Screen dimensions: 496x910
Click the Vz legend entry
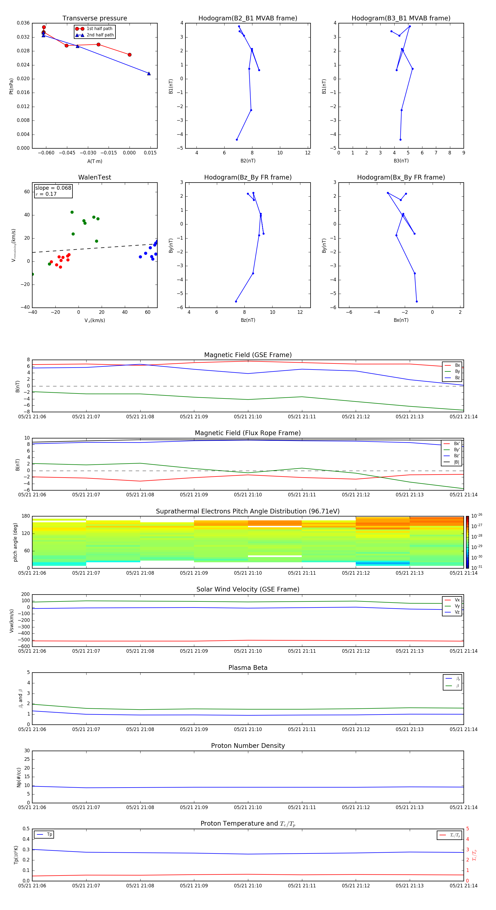coord(452,612)
